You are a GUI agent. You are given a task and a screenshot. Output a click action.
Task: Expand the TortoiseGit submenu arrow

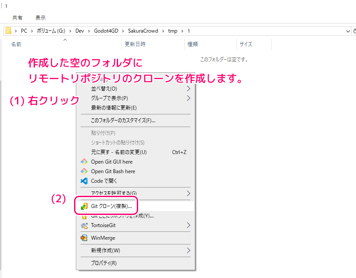pos(188,225)
